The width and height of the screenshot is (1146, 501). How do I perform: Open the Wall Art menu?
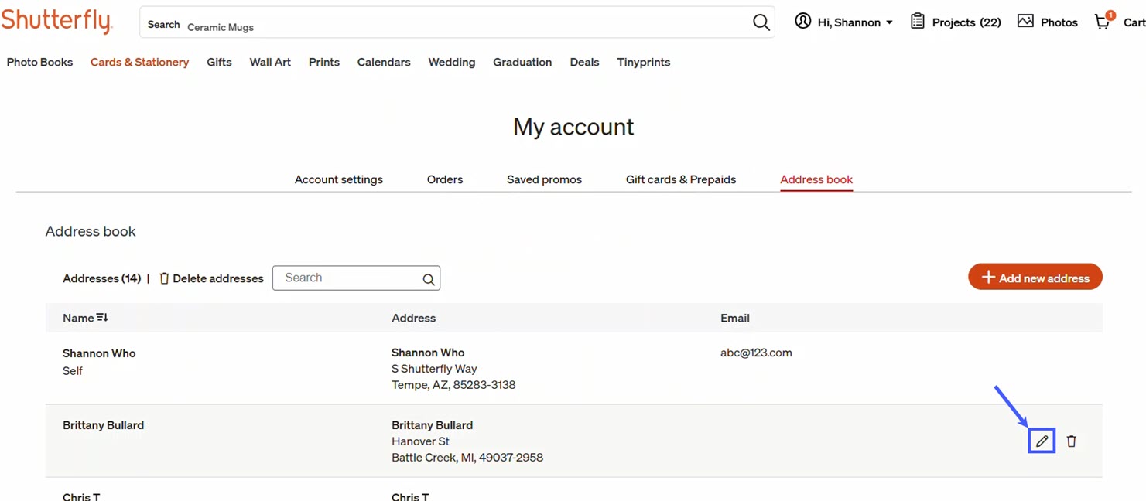pyautogui.click(x=270, y=62)
